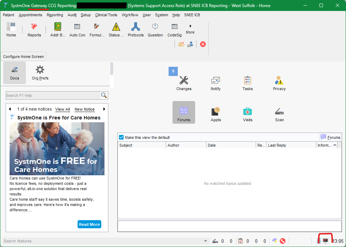
Task: Open the Notify icon
Action: (216, 83)
